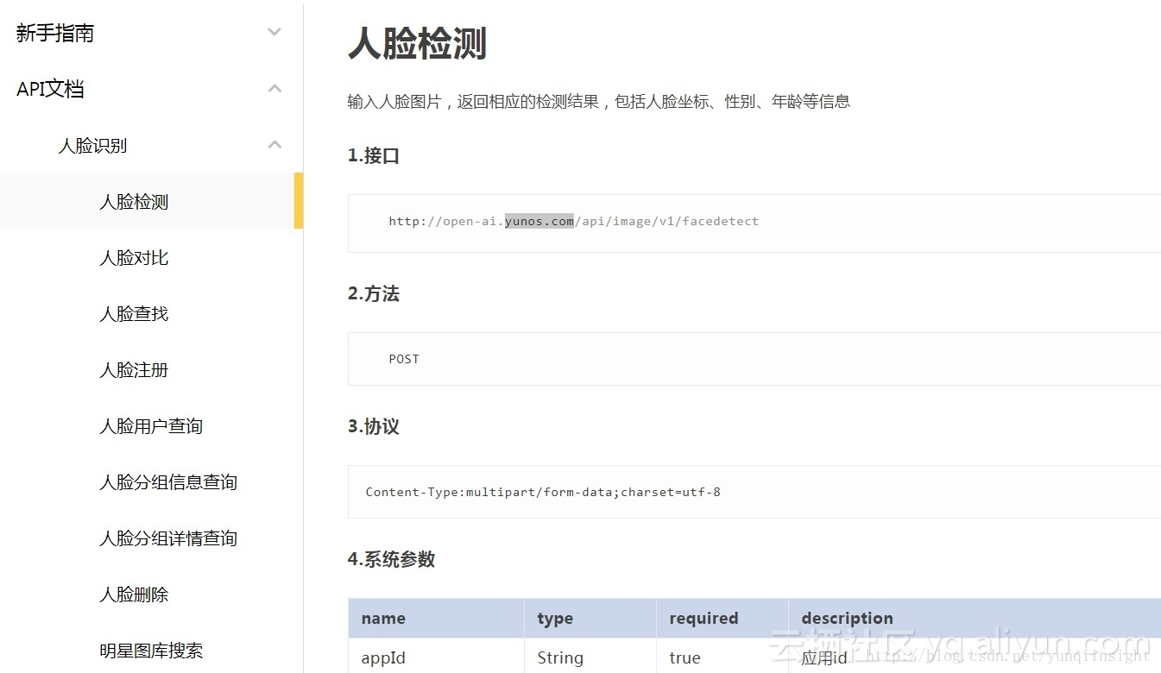Open the 人脸分组详情查询 page

click(168, 538)
